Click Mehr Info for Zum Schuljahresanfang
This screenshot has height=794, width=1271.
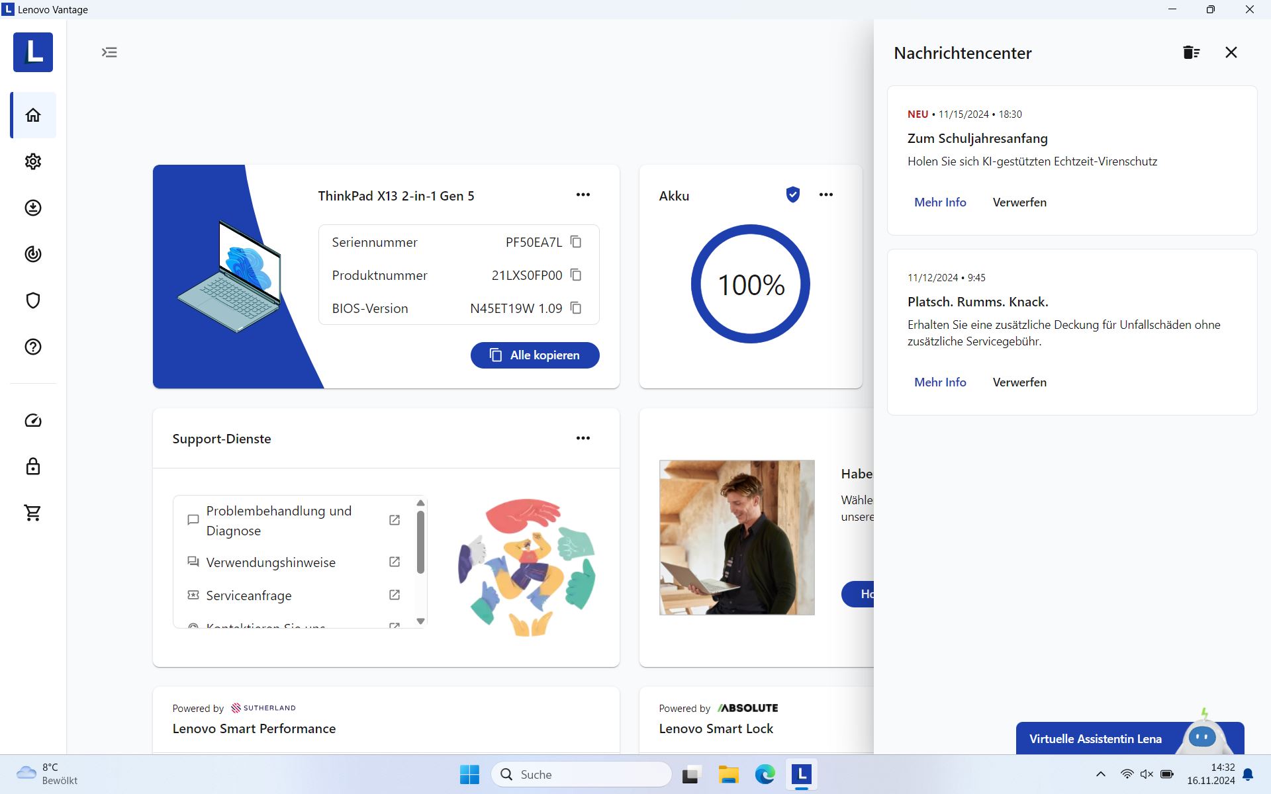coord(940,202)
